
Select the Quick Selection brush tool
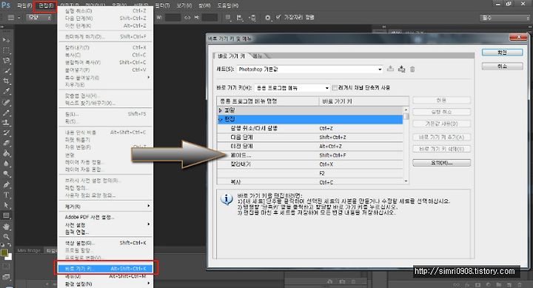(x=6, y=71)
